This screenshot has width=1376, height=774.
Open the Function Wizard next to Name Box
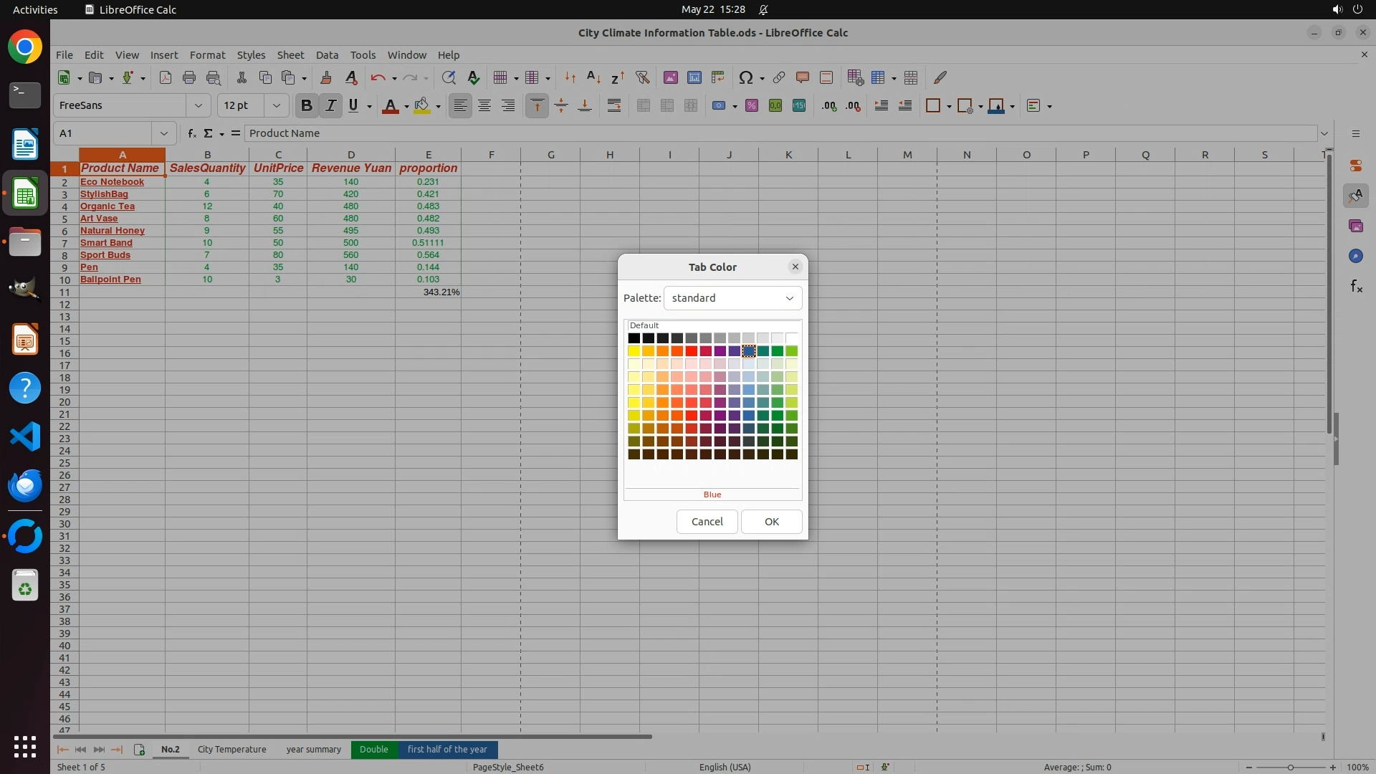(191, 133)
